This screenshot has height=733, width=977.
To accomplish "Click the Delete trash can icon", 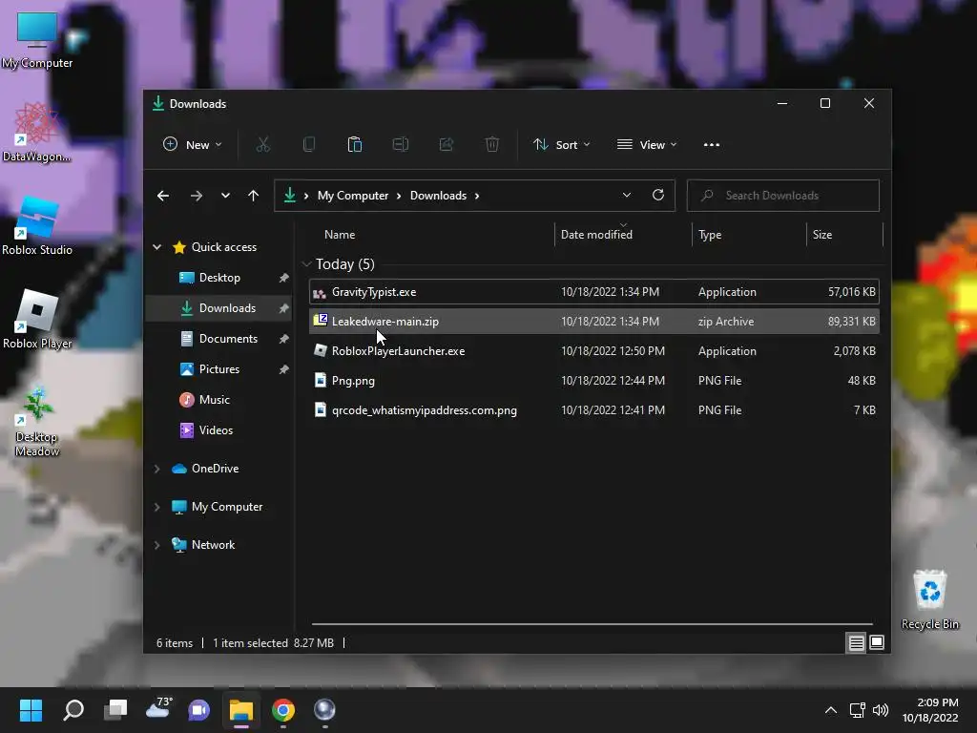I will click(x=492, y=145).
